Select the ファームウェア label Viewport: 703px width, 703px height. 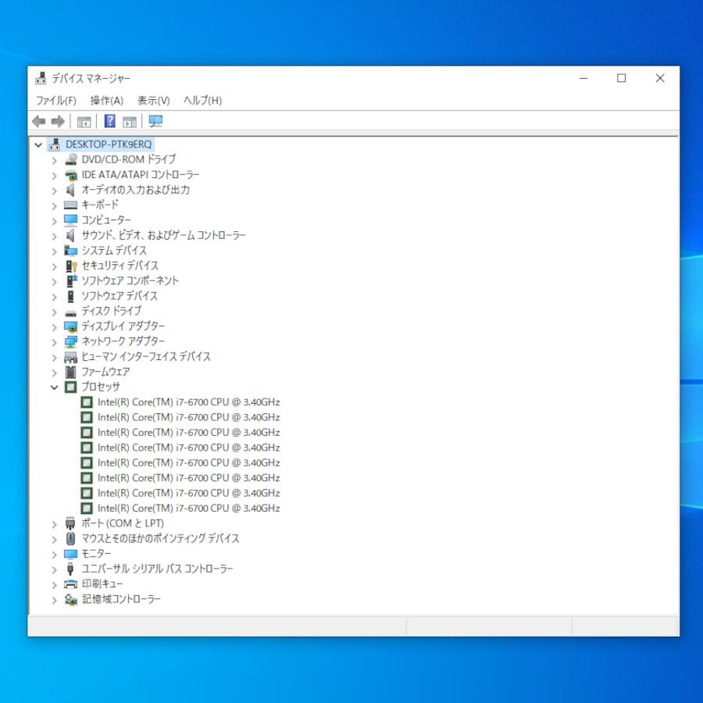click(105, 372)
